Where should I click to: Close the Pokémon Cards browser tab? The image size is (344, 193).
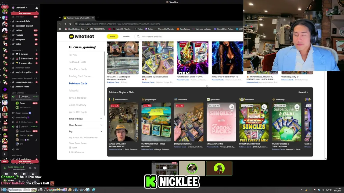93,18
